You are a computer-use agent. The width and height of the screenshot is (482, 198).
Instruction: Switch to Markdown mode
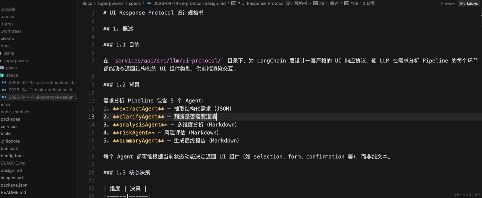tap(469, 4)
